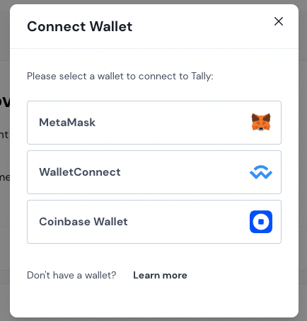Click empty area inside the WalletConnect option row
Viewport: 307px width, 321px height.
[184, 172]
